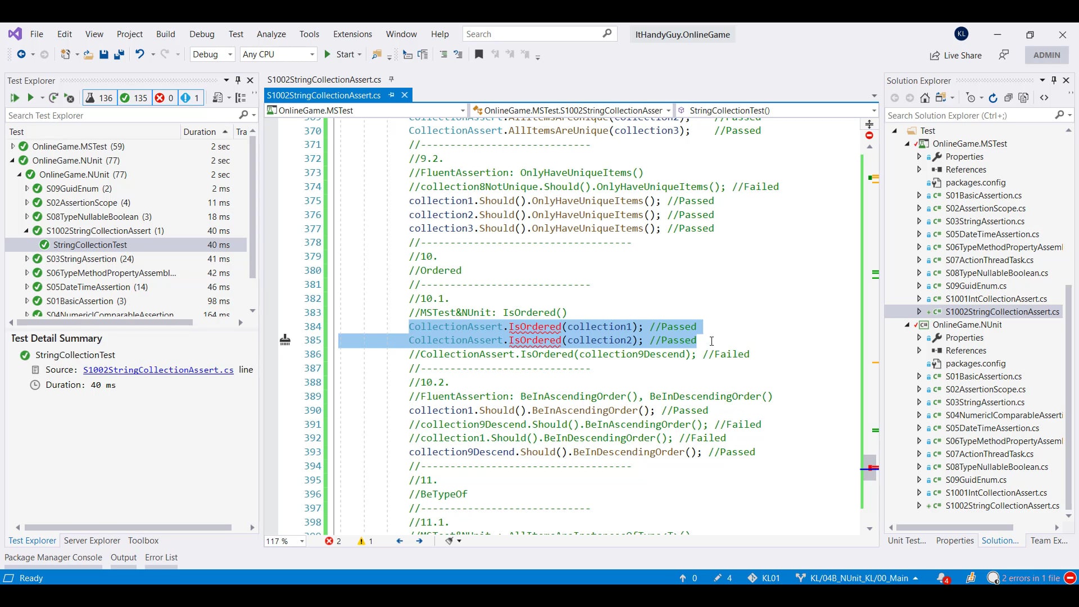Toggle the Failed tests filter (0)
1079x607 pixels.
(x=164, y=98)
